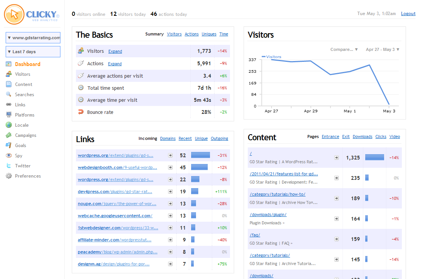Image resolution: width=423 pixels, height=279 pixels.
Task: Click the Locale globe icon
Action: [x=9, y=125]
